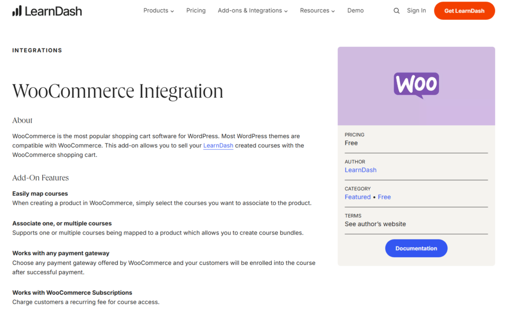Click the Sign In link

(x=416, y=11)
